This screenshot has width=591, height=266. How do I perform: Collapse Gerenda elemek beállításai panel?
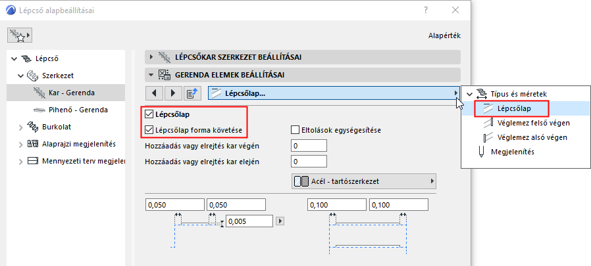point(151,75)
